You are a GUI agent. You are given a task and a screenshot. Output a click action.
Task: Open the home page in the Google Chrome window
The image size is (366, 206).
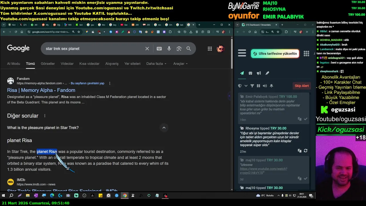22,32
